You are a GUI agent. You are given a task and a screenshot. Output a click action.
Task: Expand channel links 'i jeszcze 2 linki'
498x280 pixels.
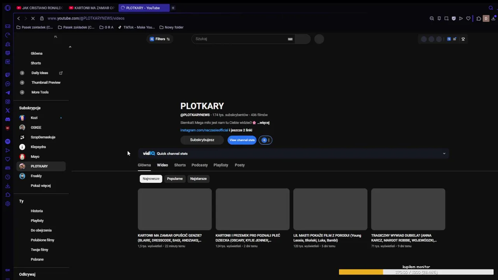[240, 130]
